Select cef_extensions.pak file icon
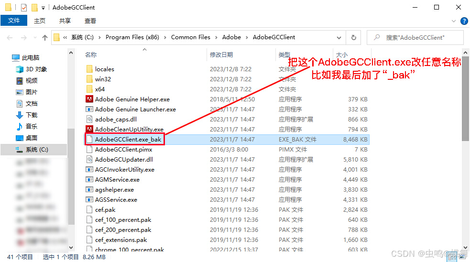The image size is (470, 262). (89, 240)
